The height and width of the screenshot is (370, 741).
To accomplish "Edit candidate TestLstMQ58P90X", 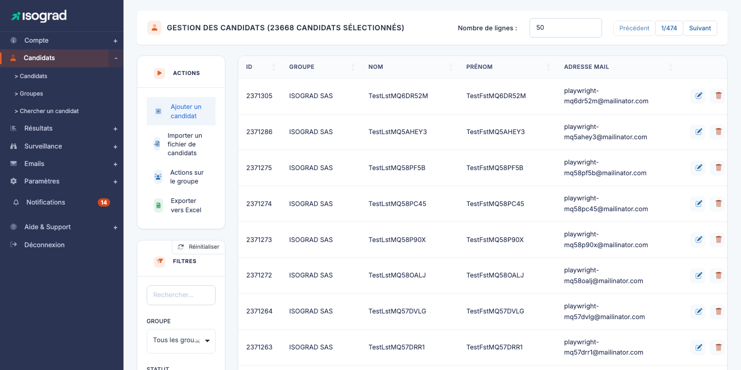I will (x=698, y=239).
